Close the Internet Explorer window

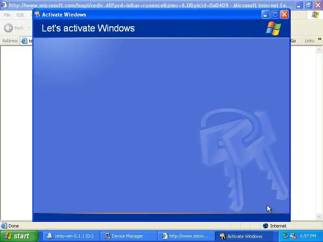click(318, 5)
